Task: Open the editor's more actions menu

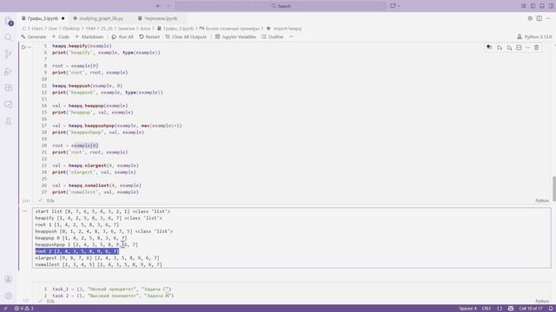Action: pos(548,18)
